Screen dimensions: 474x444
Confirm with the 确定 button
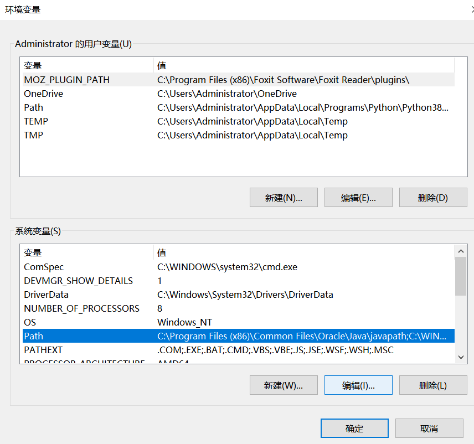click(354, 428)
